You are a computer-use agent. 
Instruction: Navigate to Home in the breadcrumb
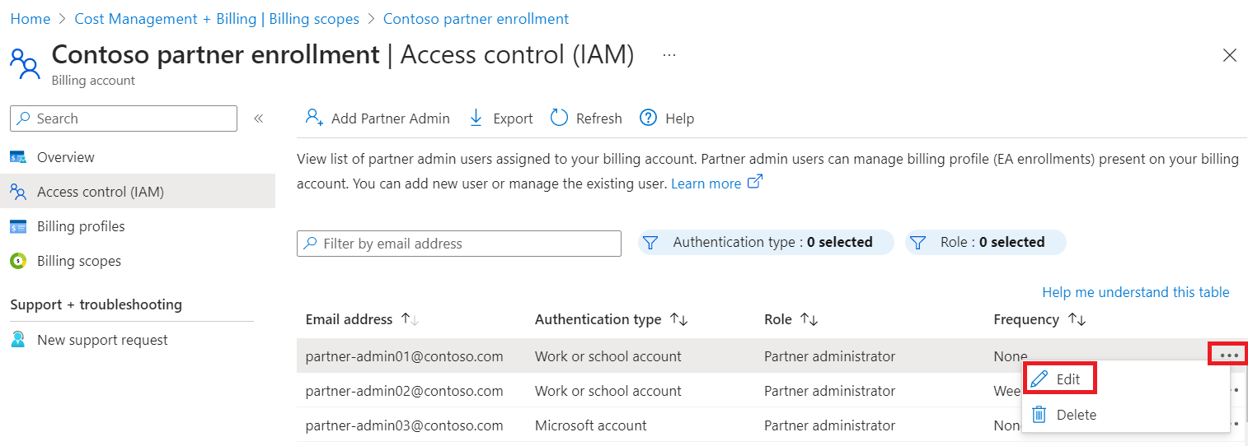tap(30, 18)
